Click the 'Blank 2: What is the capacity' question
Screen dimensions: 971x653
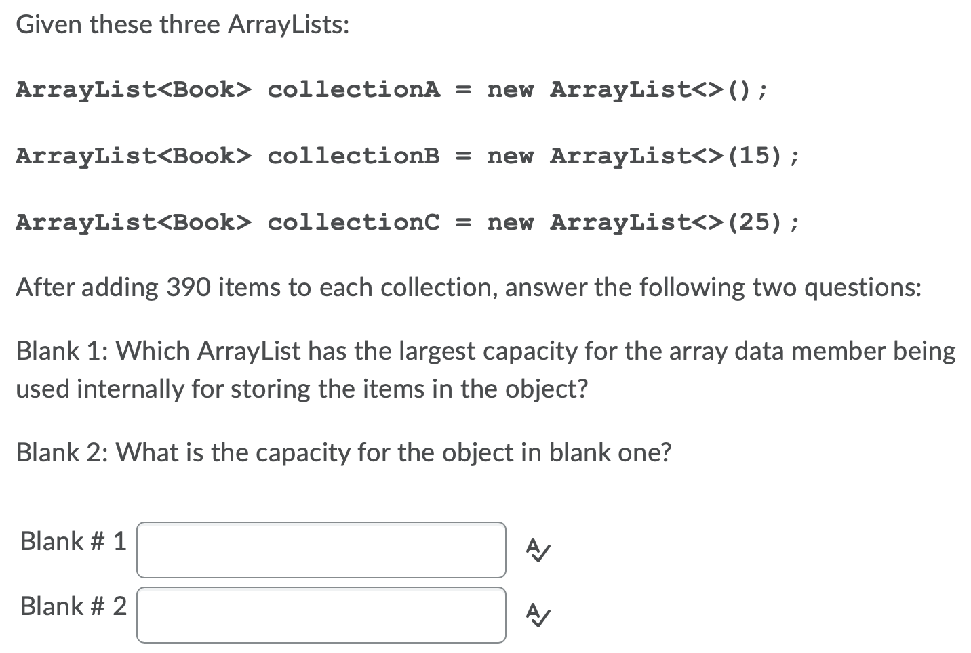[x=343, y=452]
